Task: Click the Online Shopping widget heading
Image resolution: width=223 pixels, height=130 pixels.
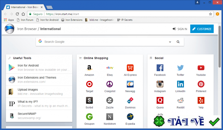Action: point(96,58)
